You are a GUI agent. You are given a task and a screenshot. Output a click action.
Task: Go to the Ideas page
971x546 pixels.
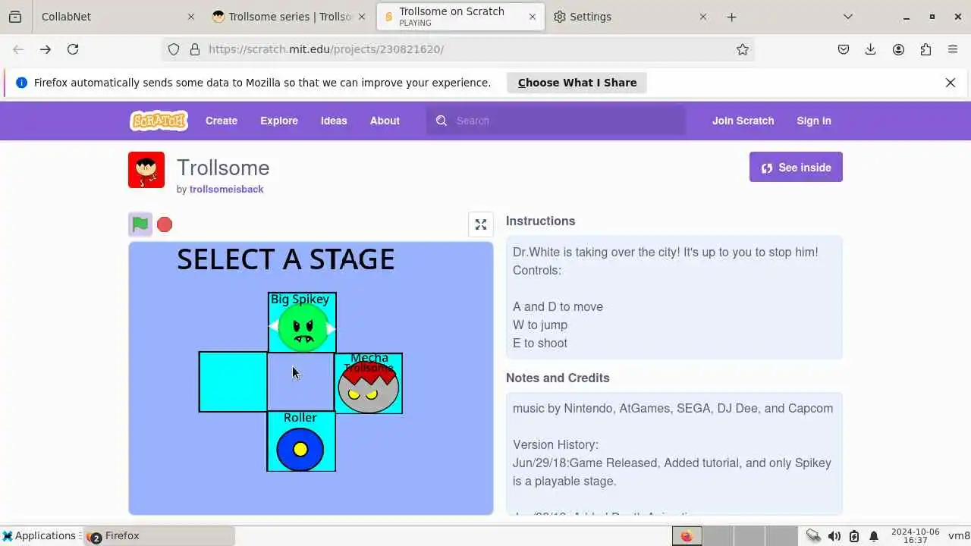(334, 121)
